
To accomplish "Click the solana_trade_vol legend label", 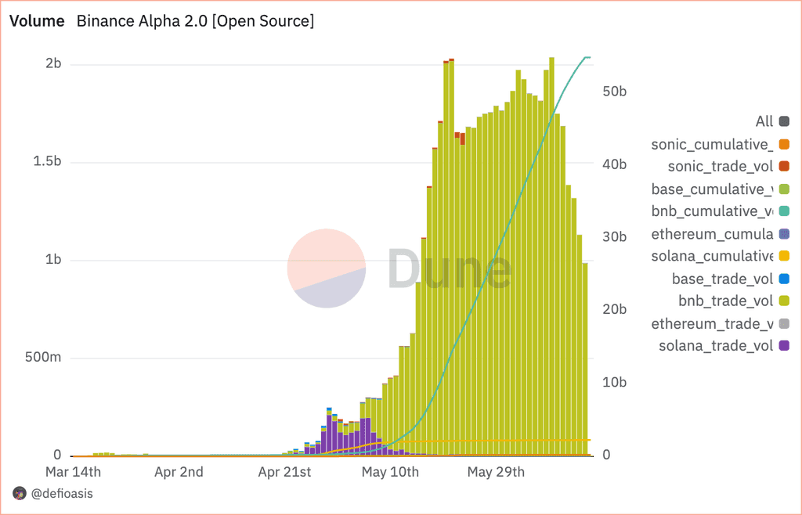I will pyautogui.click(x=716, y=346).
